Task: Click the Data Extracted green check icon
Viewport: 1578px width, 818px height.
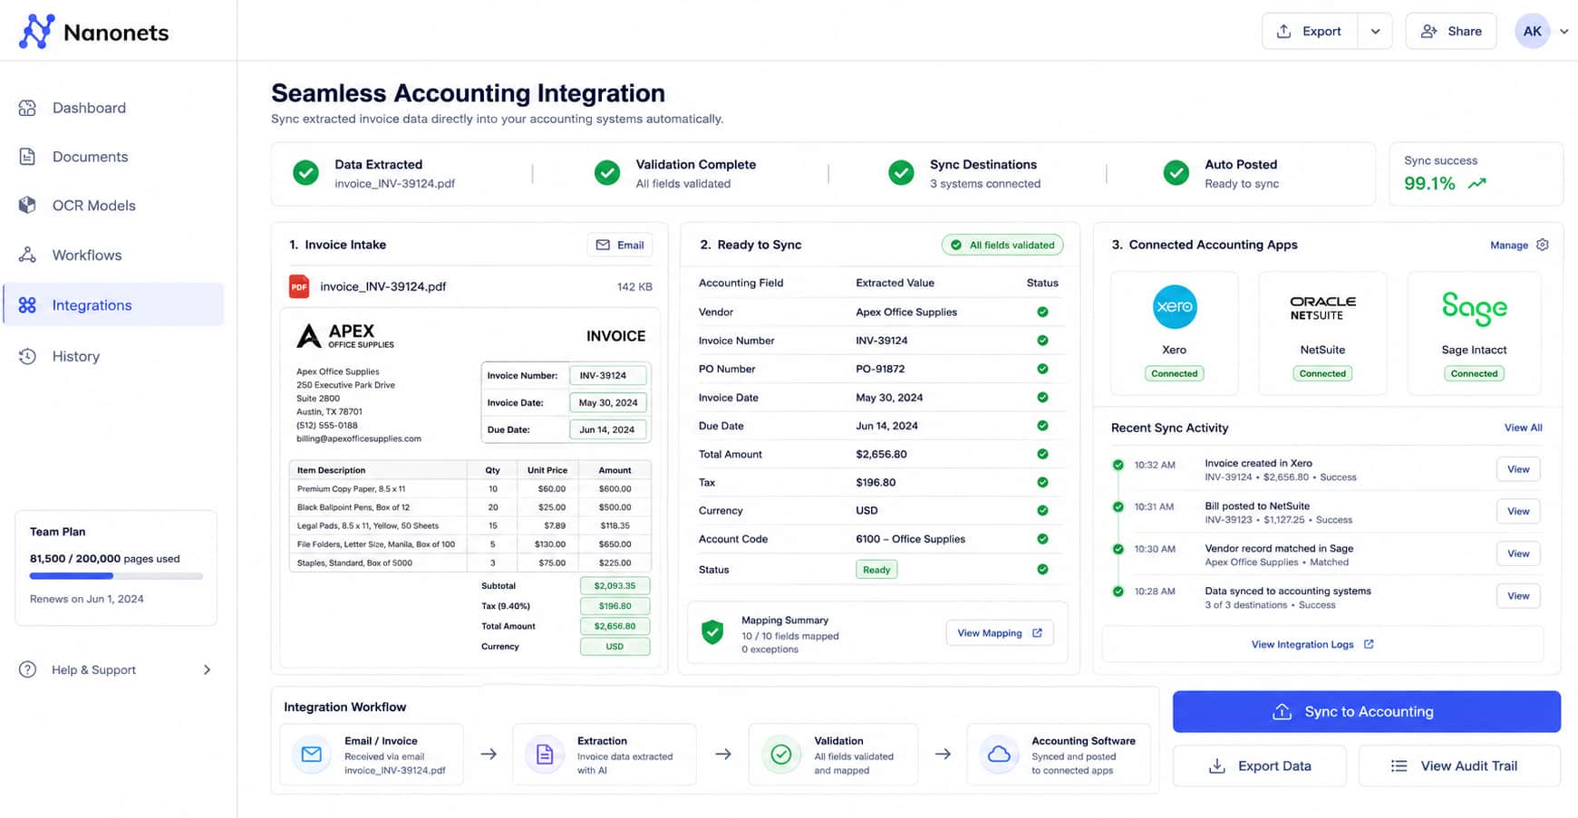Action: tap(306, 173)
